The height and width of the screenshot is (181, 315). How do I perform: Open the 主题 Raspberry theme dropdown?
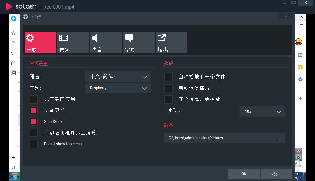click(x=118, y=88)
